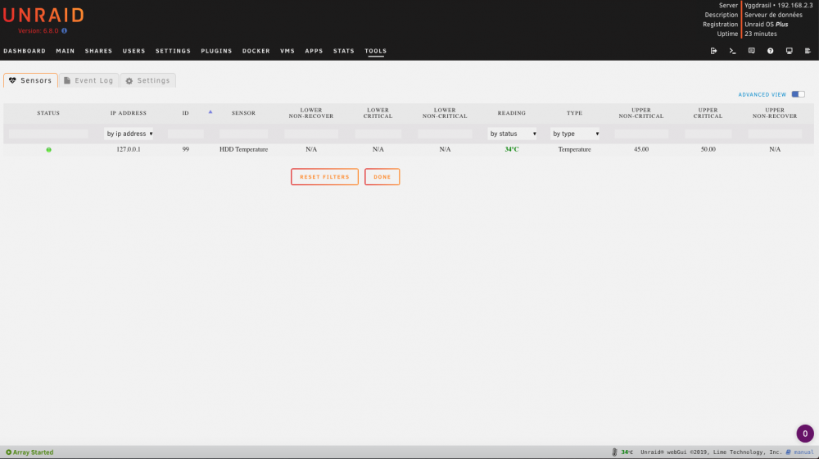Click the 'Version: 6.8.0' text
819x459 pixels.
[38, 31]
